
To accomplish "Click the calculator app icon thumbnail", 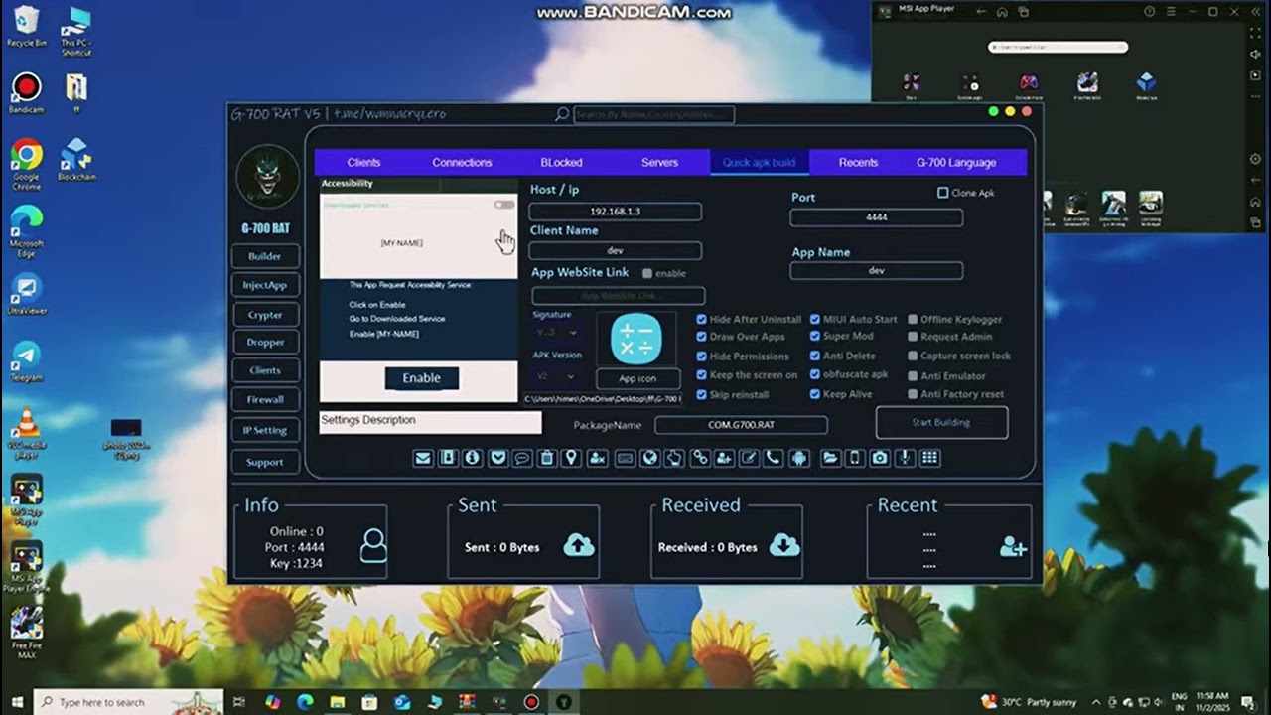I will point(636,338).
